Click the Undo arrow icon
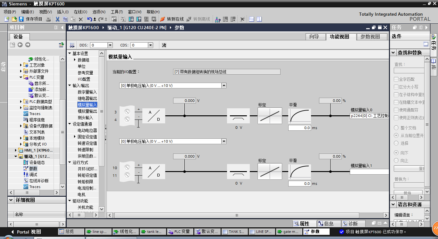 pos(89,19)
